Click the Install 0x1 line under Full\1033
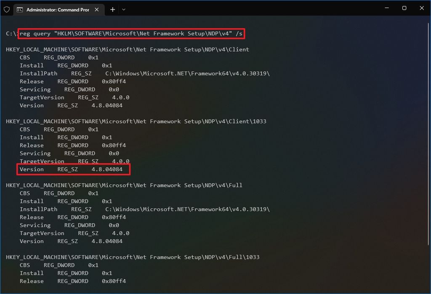Image resolution: width=431 pixels, height=294 pixels. click(66, 273)
